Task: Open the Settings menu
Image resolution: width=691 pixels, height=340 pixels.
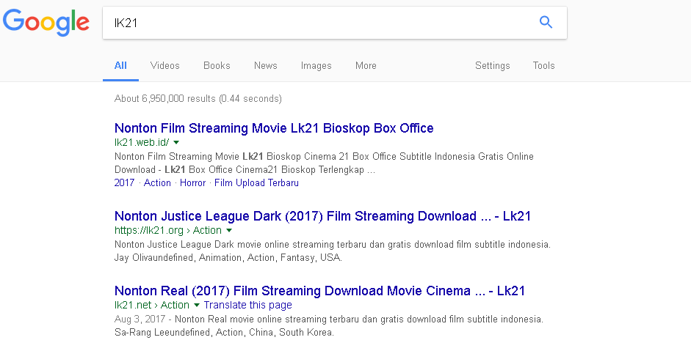Action: coord(492,65)
